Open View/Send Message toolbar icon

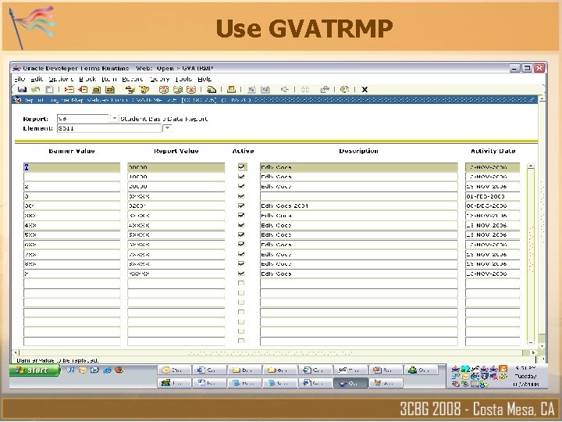[211, 89]
